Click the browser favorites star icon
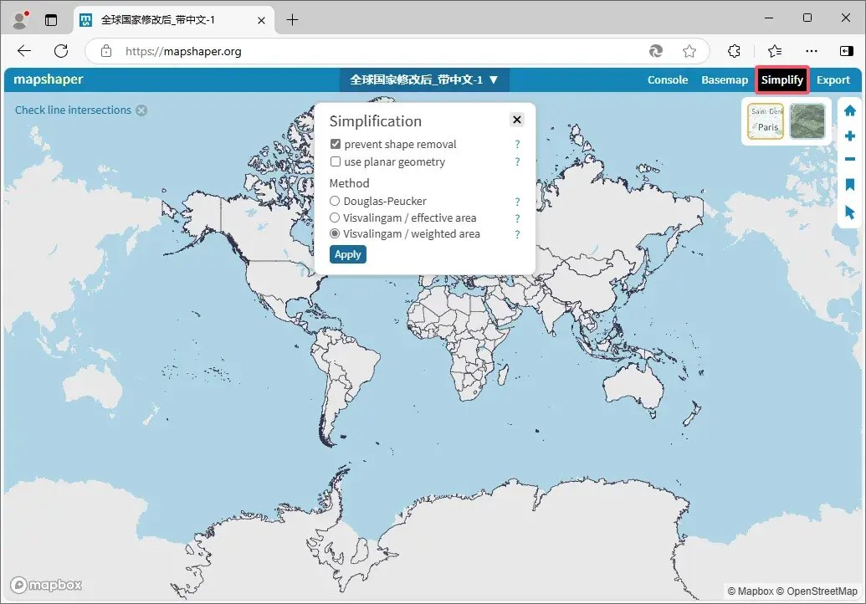Viewport: 866px width, 604px height. coord(689,51)
